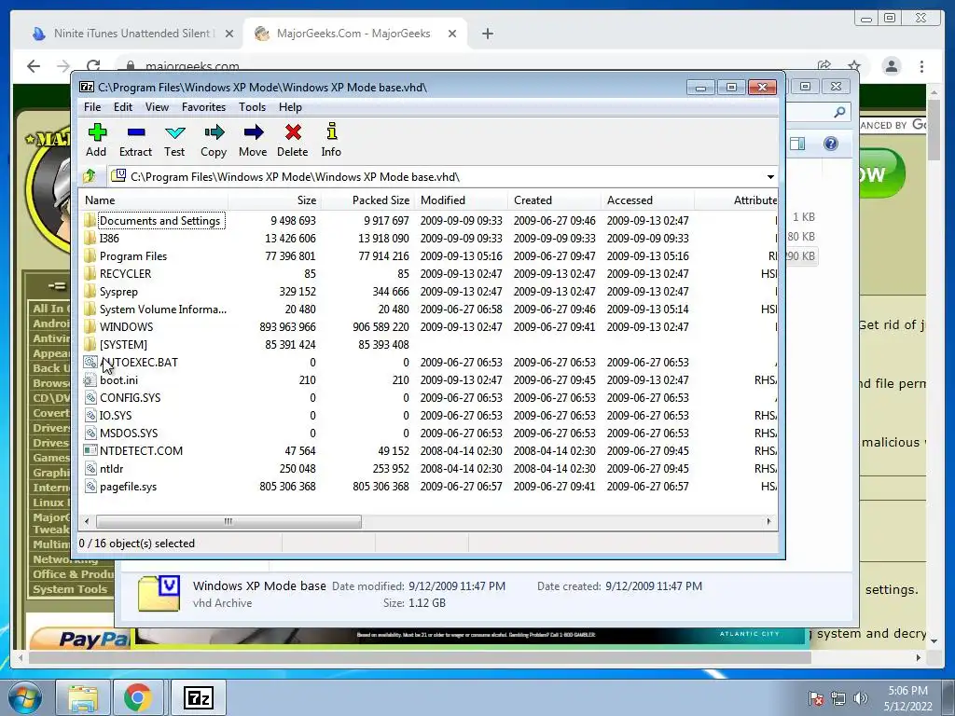
Task: Open the View menu
Action: [x=157, y=107]
